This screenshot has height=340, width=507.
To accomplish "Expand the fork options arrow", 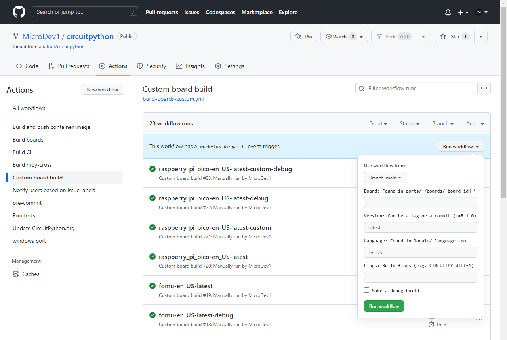I will click(423, 36).
